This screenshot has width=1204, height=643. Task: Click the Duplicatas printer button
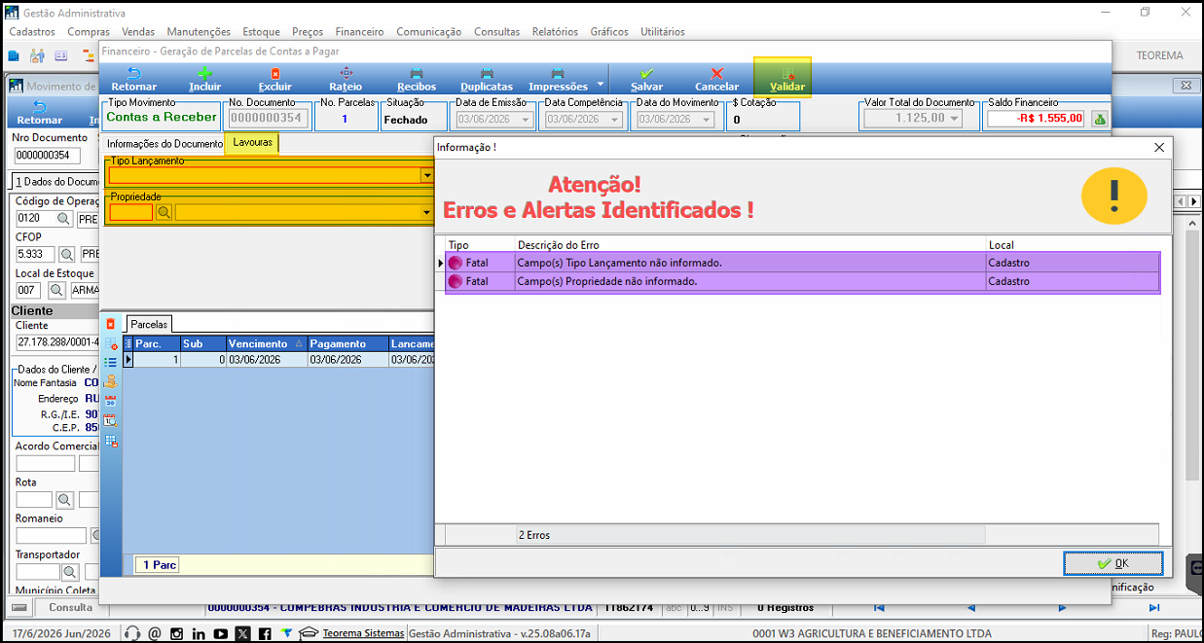coord(487,80)
